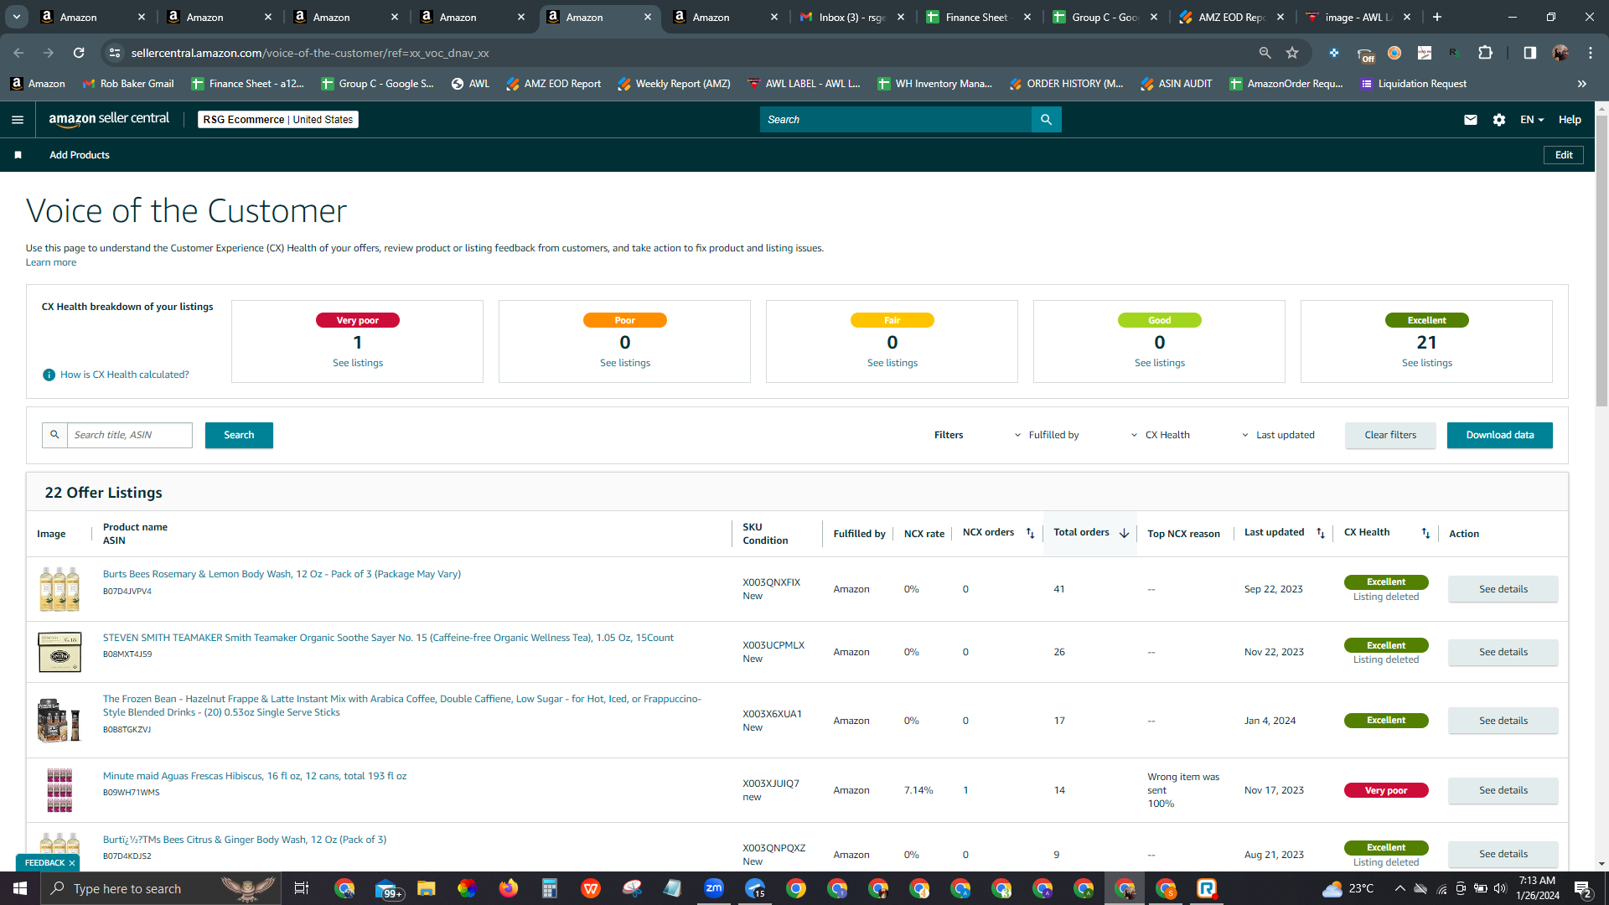This screenshot has width=1609, height=905.
Task: Click the Seller Central top search field
Action: pos(896,120)
